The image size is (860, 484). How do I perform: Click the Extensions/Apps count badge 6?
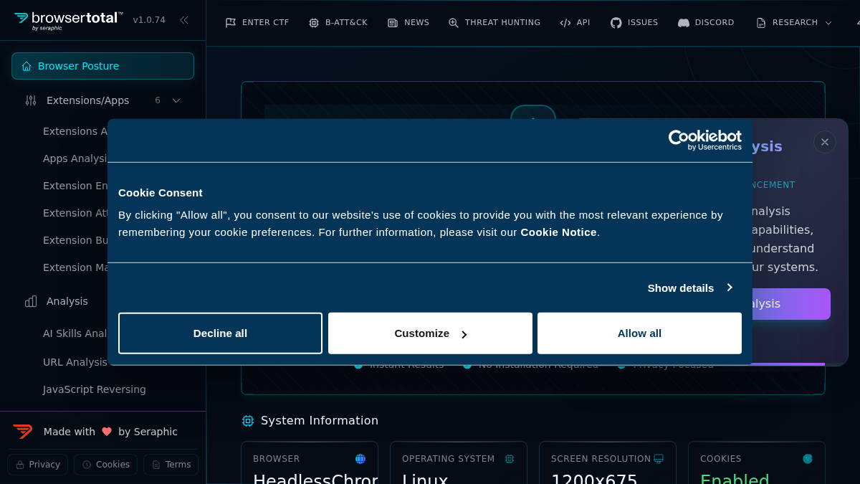pos(158,100)
